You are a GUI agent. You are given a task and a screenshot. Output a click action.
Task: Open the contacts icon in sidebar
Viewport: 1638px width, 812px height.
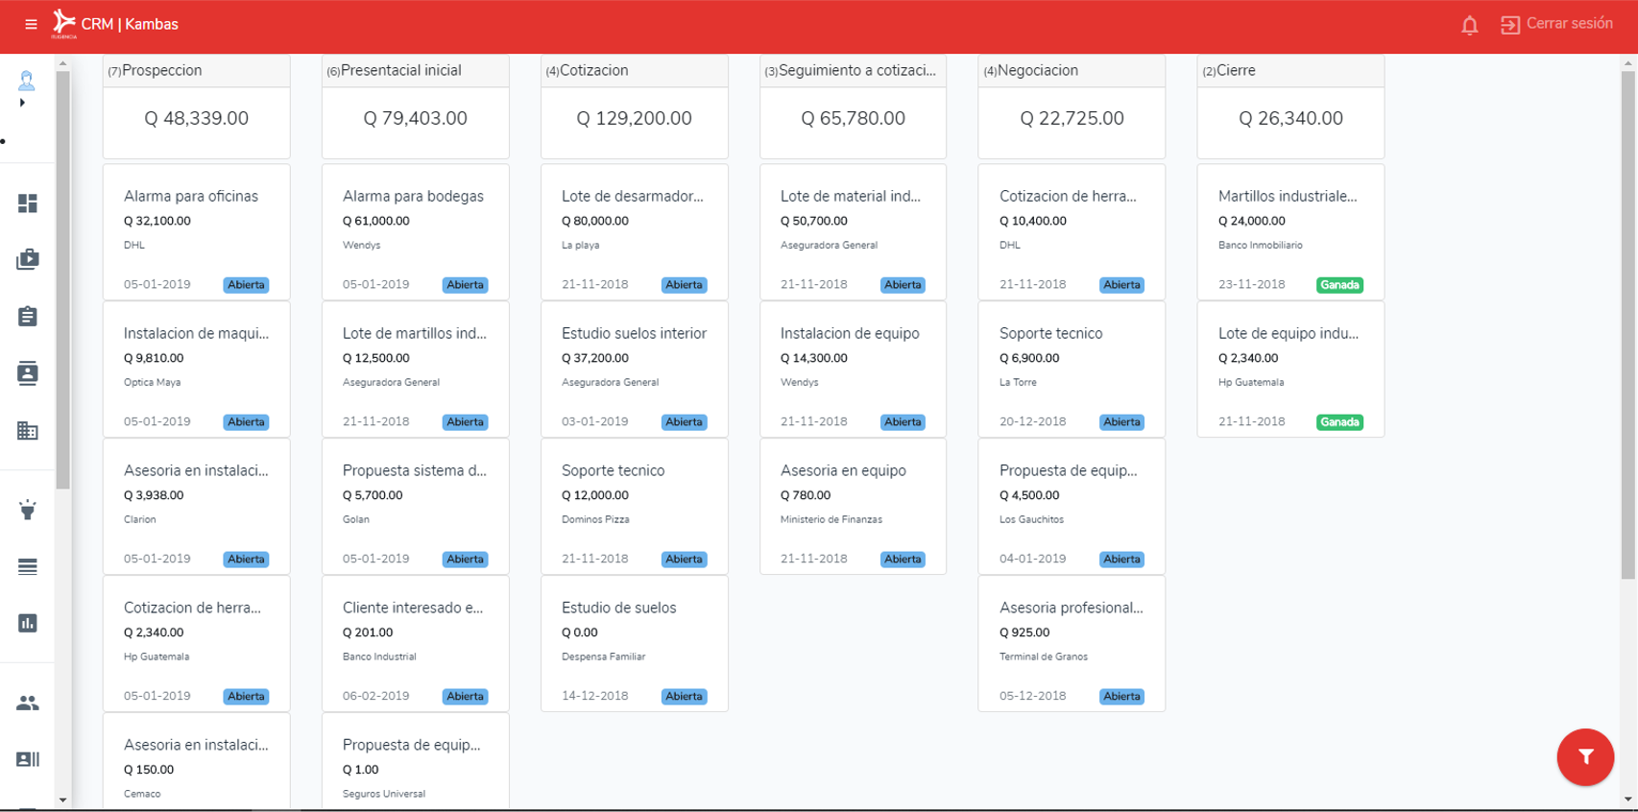click(x=28, y=373)
